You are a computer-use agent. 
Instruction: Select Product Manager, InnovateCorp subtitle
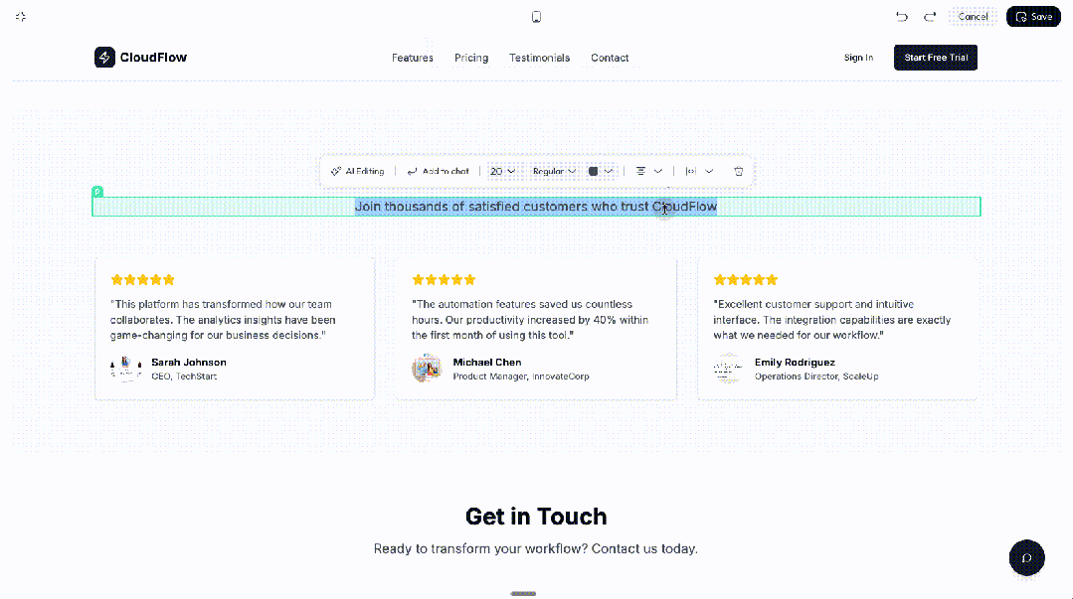pos(521,376)
